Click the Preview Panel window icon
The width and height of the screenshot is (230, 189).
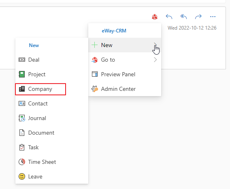(95, 74)
